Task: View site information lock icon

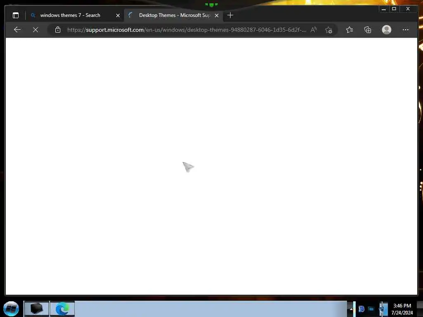Action: click(58, 30)
